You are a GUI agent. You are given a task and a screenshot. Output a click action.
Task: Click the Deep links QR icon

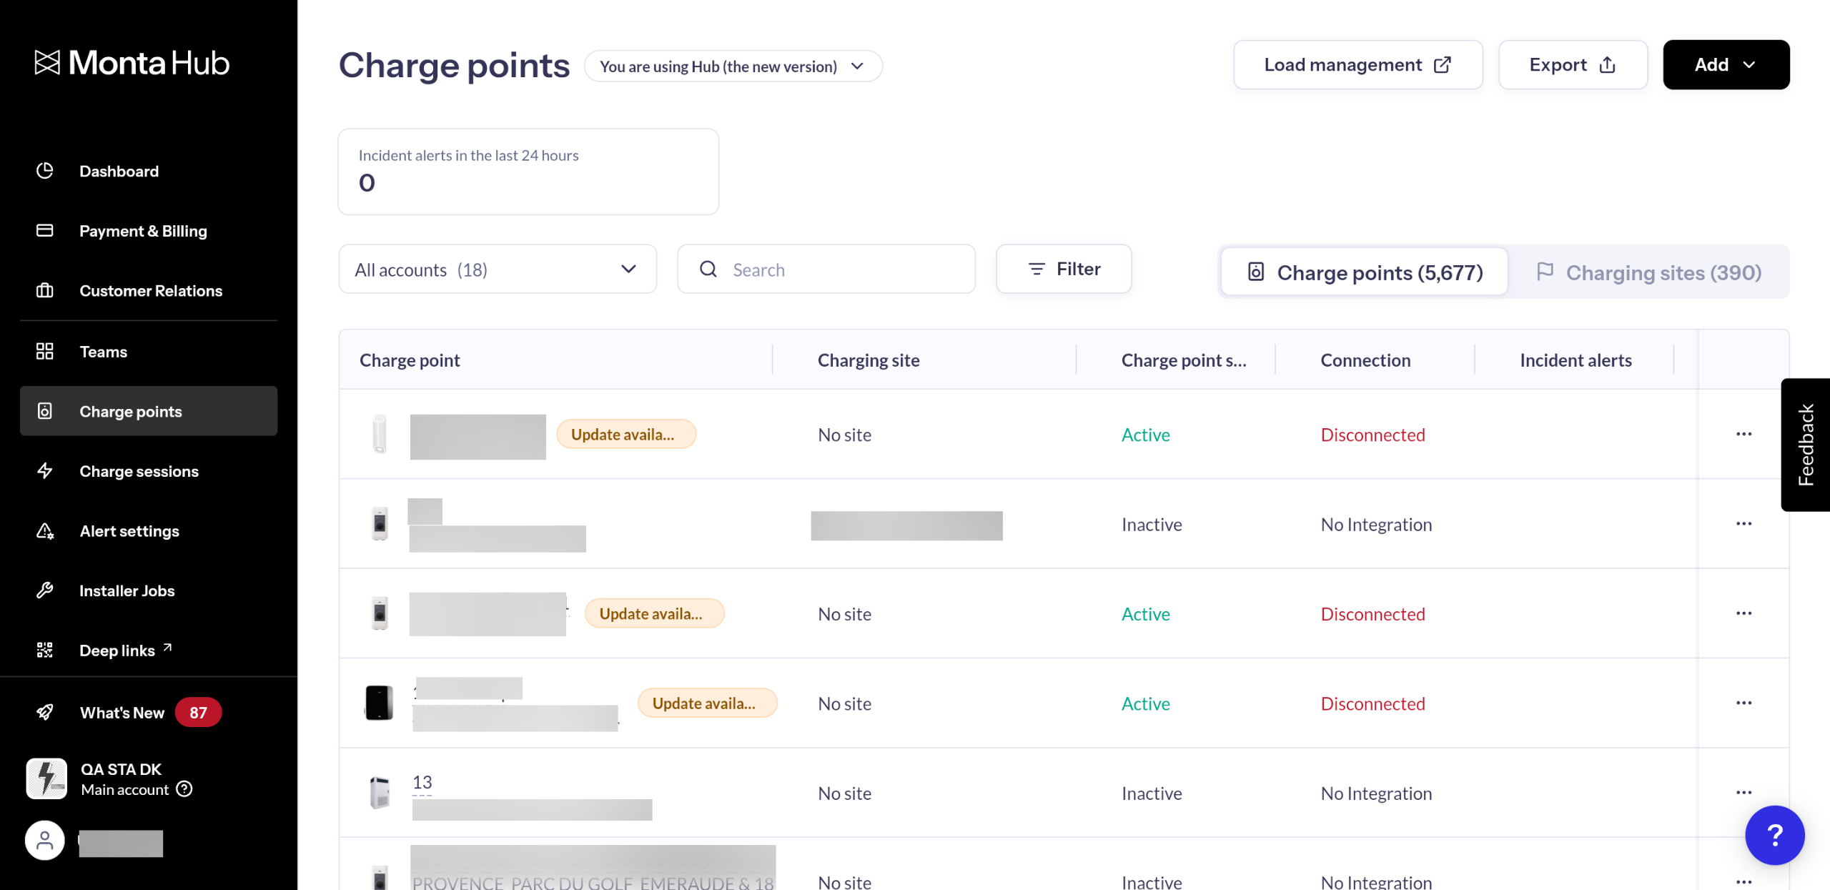coord(45,651)
